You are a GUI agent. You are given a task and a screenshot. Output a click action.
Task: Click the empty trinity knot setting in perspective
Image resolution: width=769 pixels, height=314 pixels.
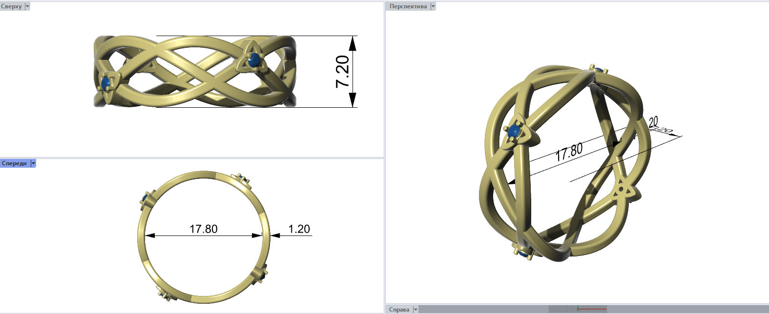click(622, 189)
